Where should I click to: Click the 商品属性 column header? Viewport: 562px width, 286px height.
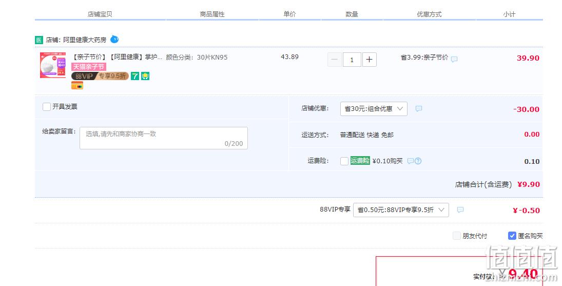(212, 14)
